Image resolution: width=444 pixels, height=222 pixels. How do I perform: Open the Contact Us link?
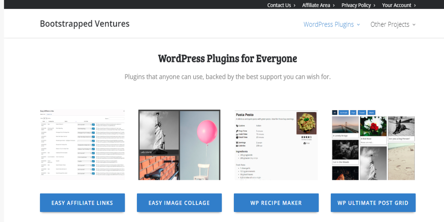coord(281,5)
